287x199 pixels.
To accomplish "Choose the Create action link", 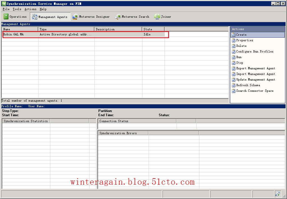I will click(x=241, y=35).
